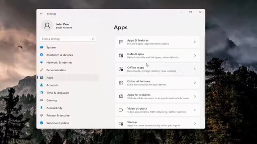
Task: Open Video playback title
Action: [x=137, y=108]
